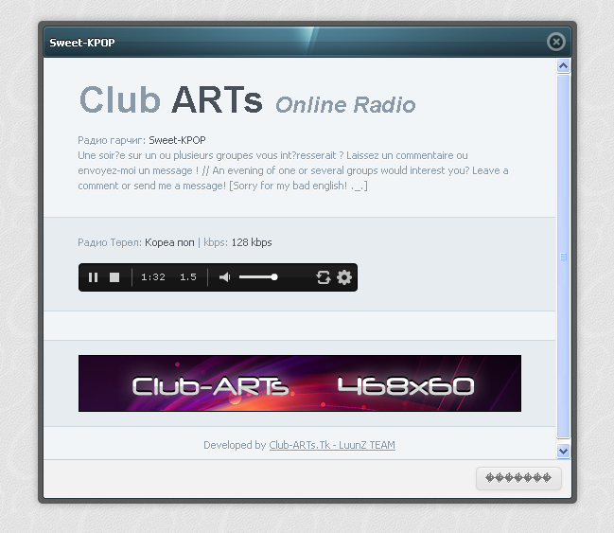Click the Кореа поп genre text
The image size is (614, 533).
pos(169,242)
